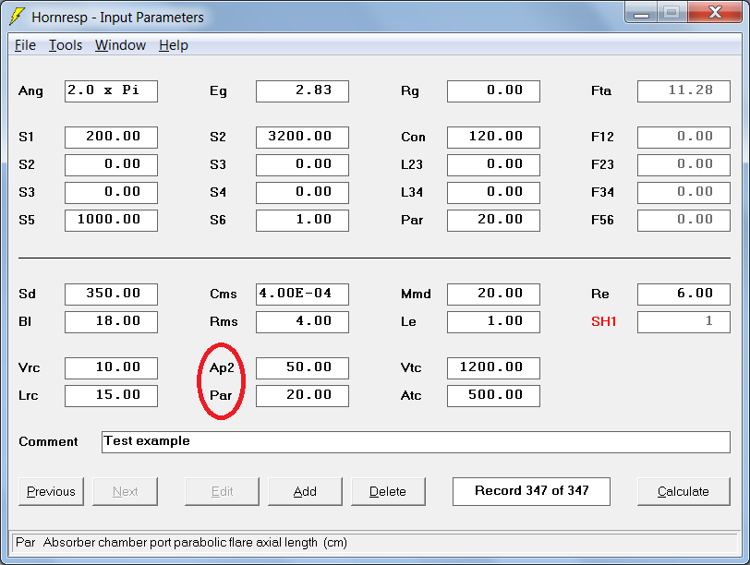Screen dimensions: 750x565
Task: Click the Lrc field with 15.00
Action: pos(111,396)
